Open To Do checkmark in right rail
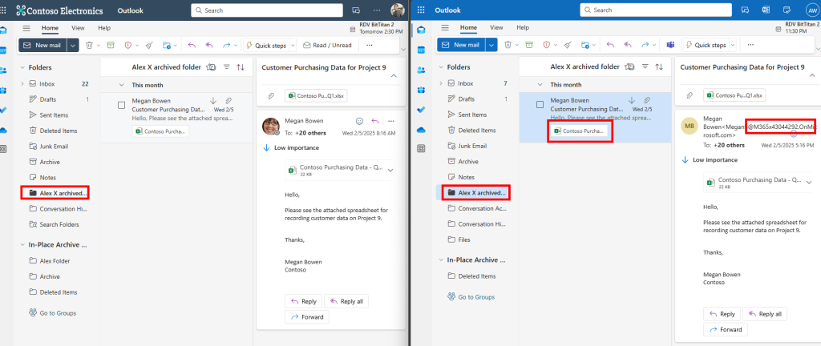The width and height of the screenshot is (821, 346). tap(421, 110)
